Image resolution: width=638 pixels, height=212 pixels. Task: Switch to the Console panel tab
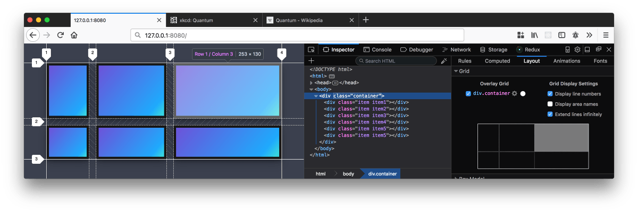(377, 50)
